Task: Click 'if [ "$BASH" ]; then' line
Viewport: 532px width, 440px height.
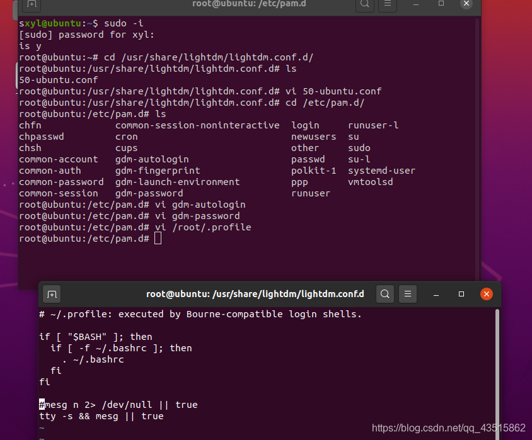Action: (96, 337)
